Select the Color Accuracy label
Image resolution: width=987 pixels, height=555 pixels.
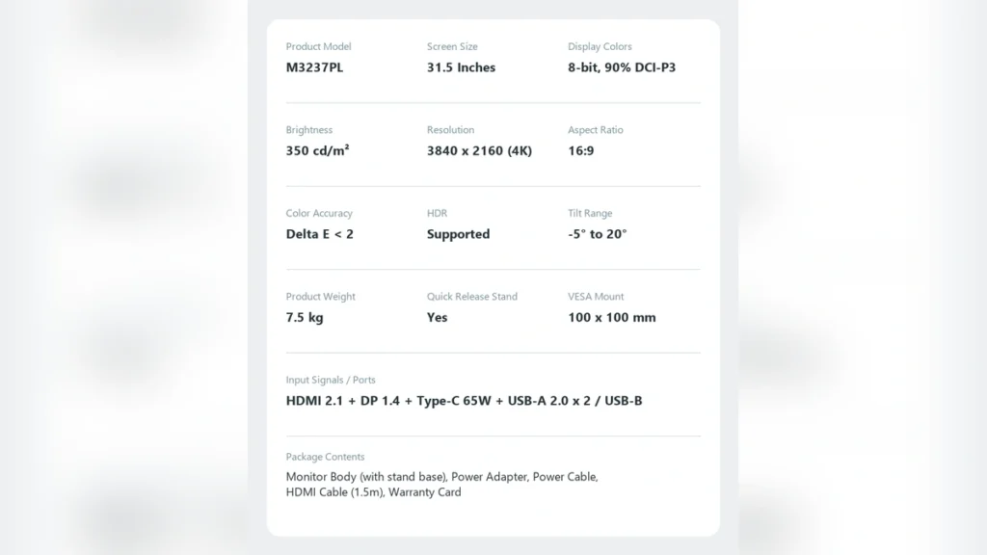[x=319, y=213]
